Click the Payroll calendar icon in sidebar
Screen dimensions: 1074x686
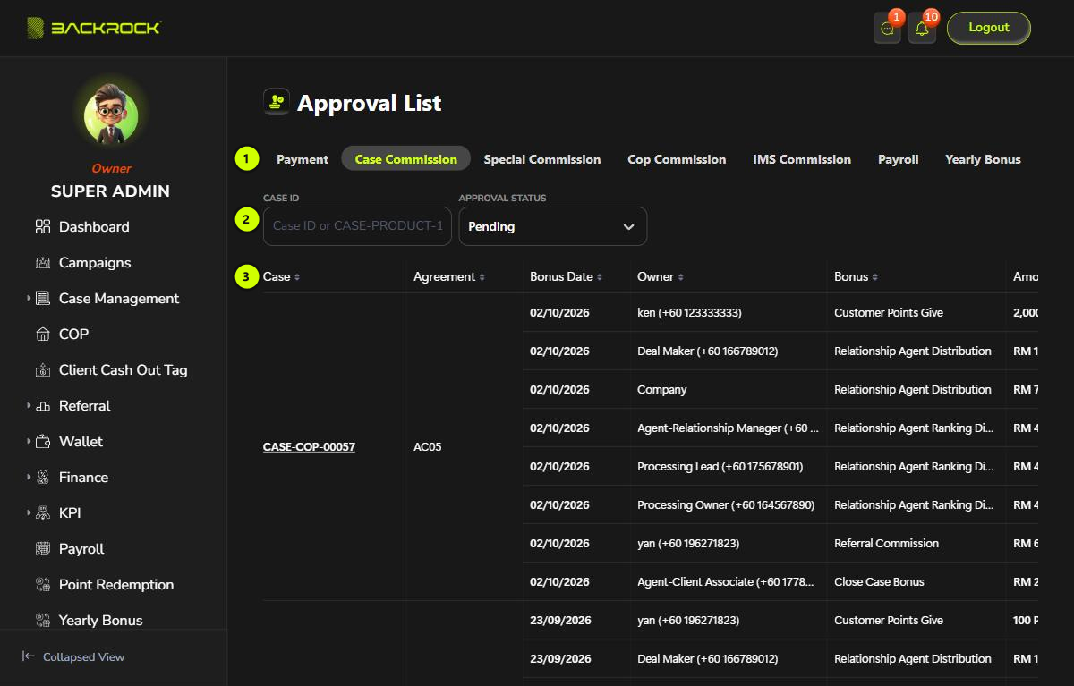click(43, 549)
